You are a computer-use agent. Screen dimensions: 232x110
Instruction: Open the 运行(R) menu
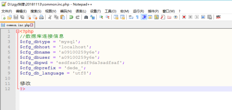point(138,11)
